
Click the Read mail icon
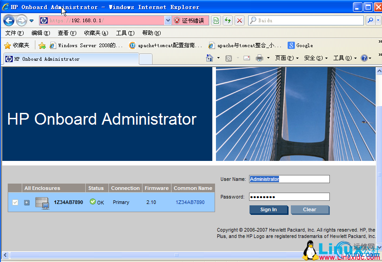tap(247, 58)
